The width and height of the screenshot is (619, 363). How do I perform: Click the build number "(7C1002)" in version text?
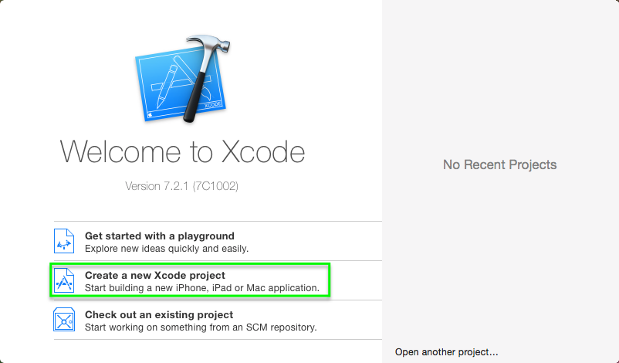221,186
